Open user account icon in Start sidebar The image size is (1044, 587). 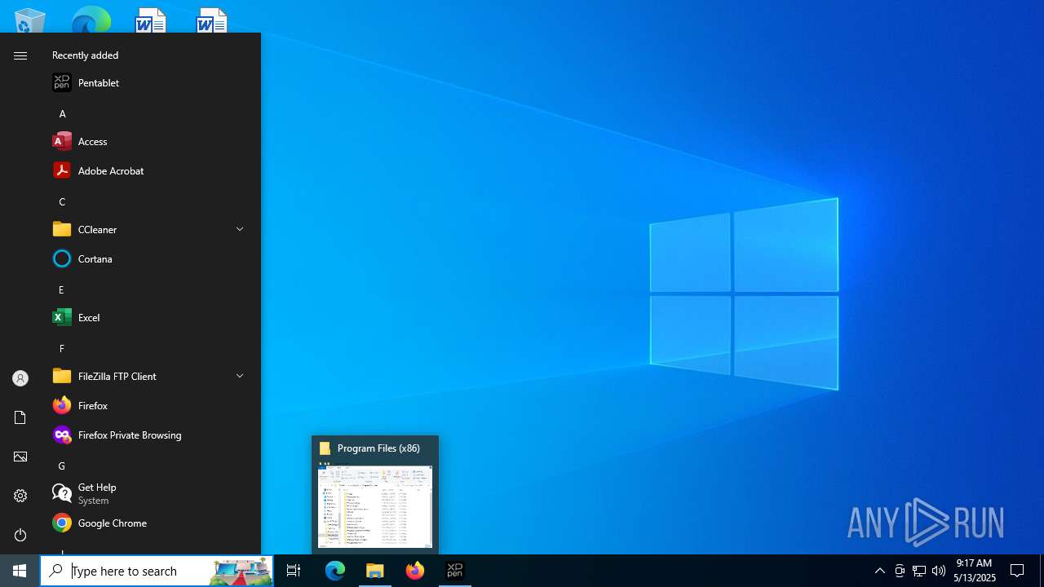(x=20, y=378)
